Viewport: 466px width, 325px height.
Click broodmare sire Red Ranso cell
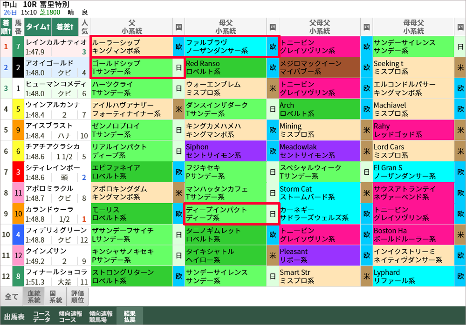click(226, 67)
